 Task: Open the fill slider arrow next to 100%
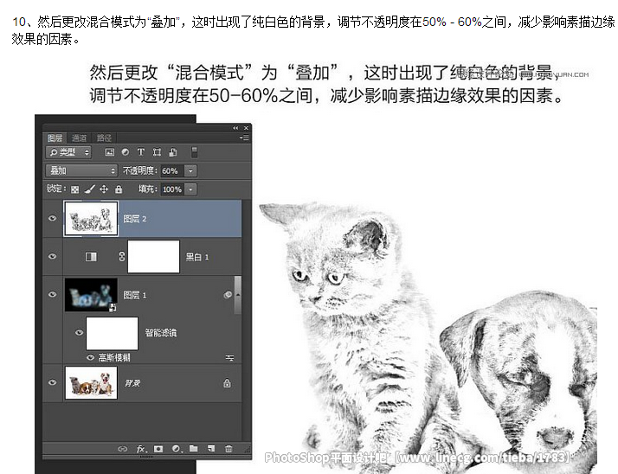click(190, 189)
